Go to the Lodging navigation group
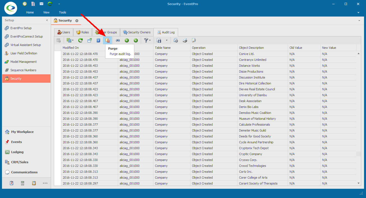 [26, 152]
